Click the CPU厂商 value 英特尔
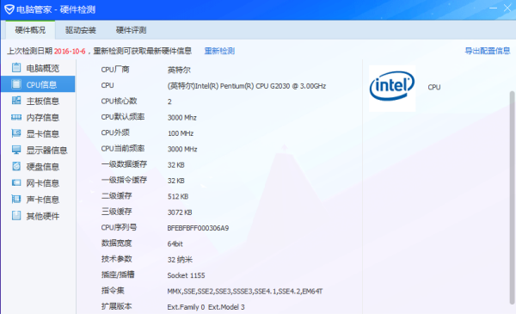The width and height of the screenshot is (516, 314). (179, 70)
